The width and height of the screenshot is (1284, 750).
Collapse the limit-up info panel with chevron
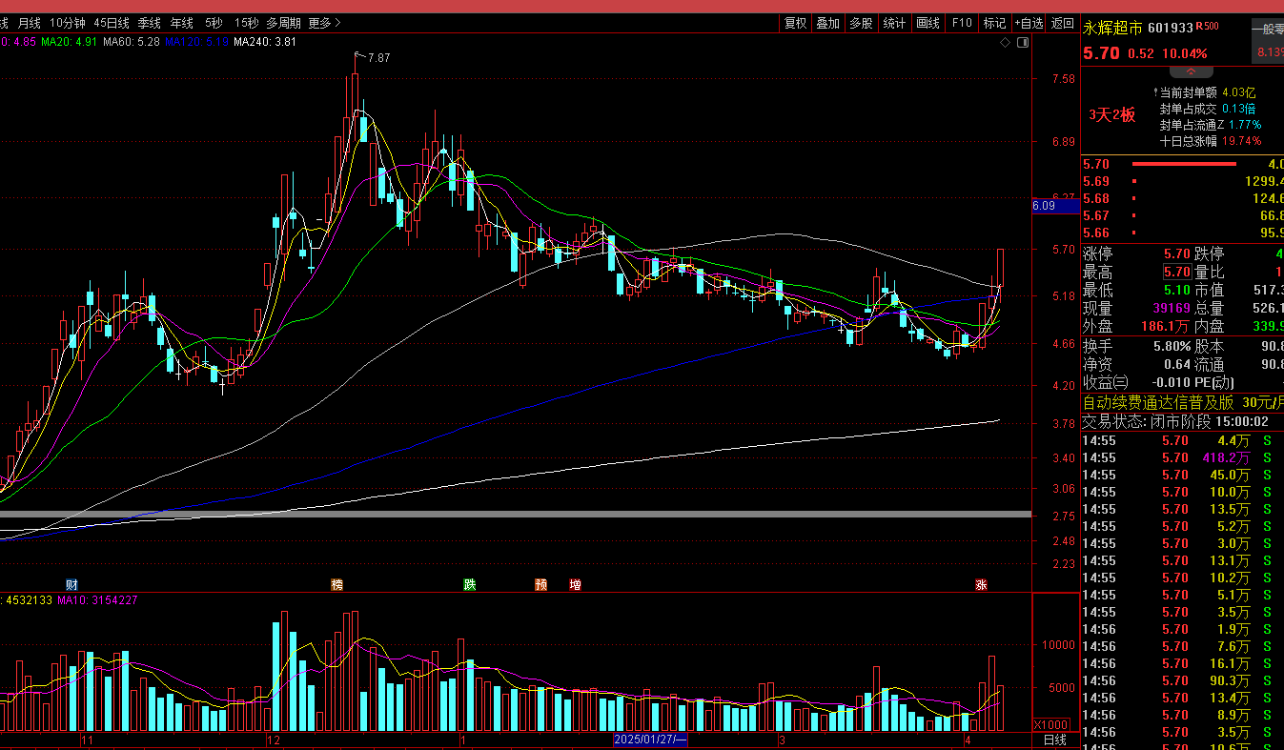[1192, 71]
